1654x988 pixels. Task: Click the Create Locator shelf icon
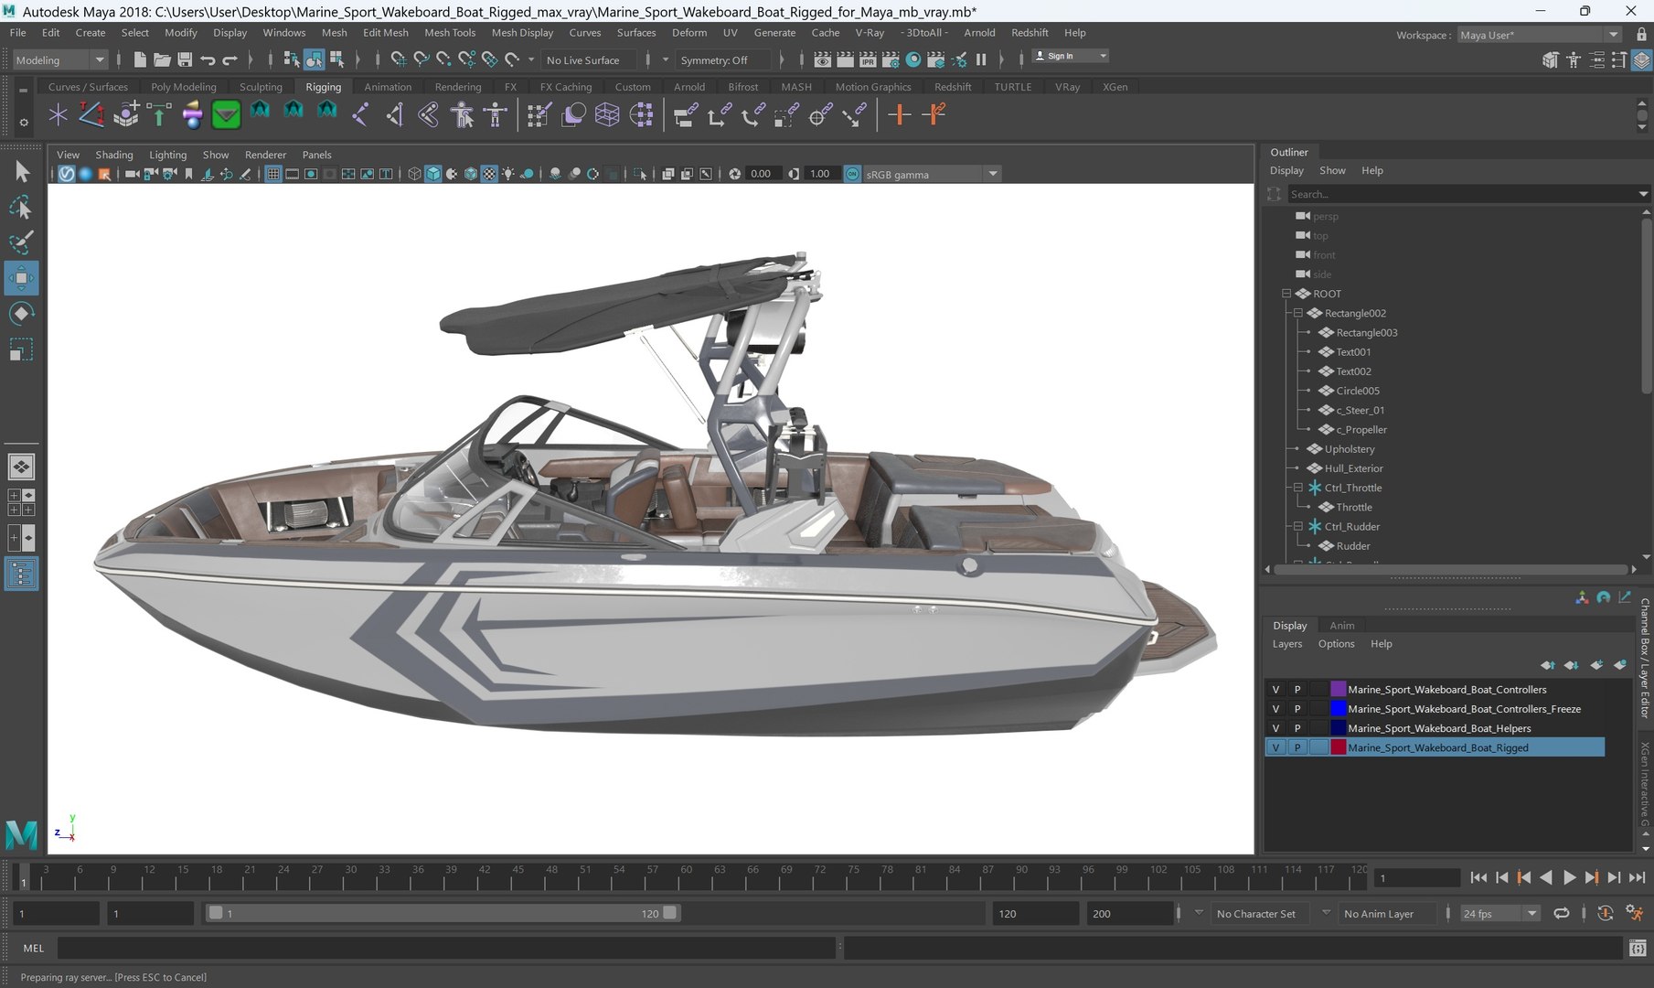tap(59, 115)
